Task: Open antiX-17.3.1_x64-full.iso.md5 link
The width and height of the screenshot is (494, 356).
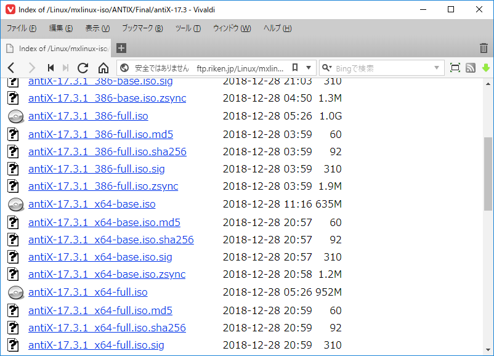Action: pos(100,310)
